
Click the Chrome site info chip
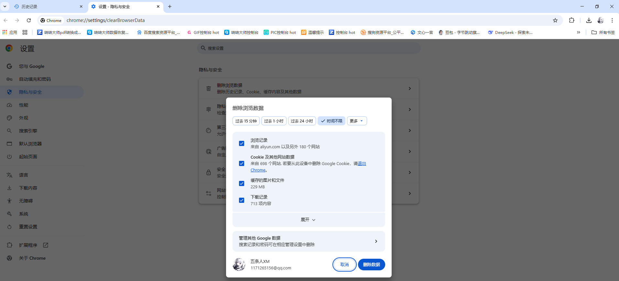(x=51, y=20)
